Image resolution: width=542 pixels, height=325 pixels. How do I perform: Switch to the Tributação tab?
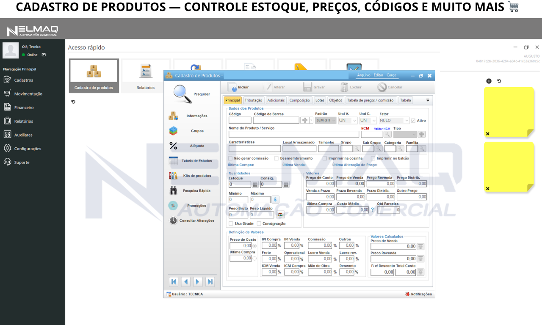[x=254, y=100]
